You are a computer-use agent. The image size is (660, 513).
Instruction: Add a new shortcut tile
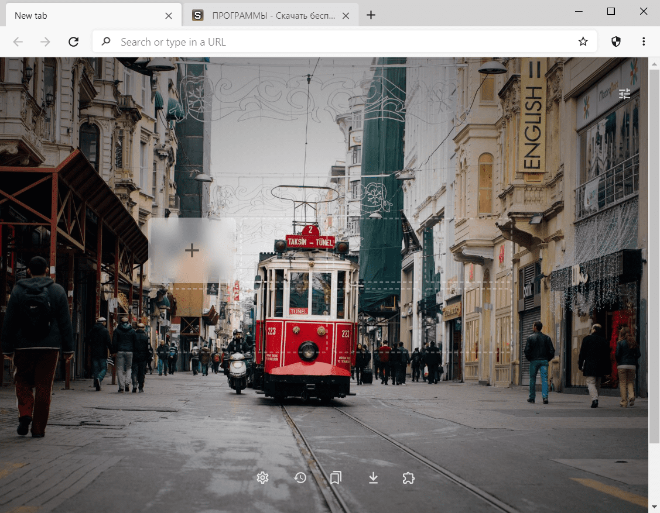(192, 251)
